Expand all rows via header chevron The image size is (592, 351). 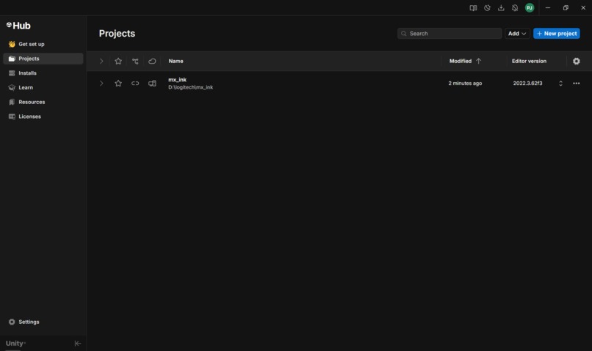[x=101, y=61]
